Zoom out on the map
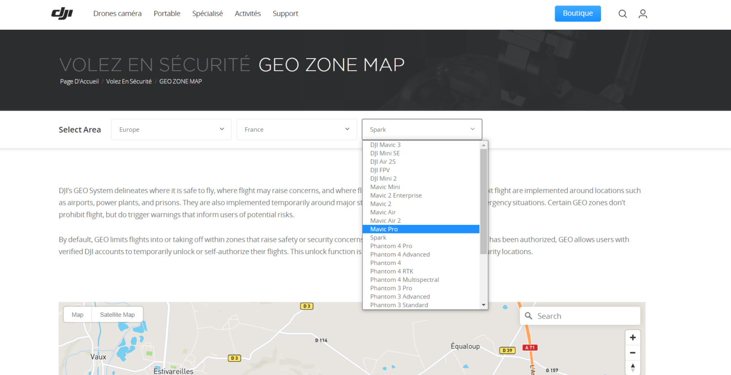 click(633, 353)
